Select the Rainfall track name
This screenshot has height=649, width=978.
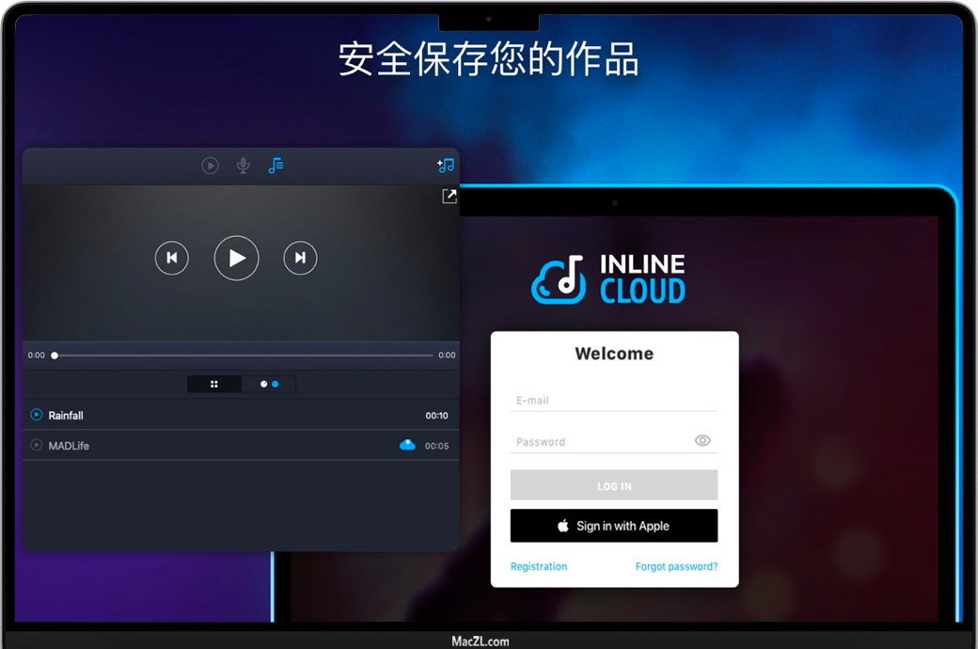point(66,416)
